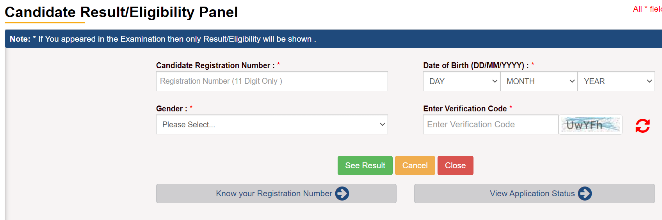This screenshot has width=662, height=220.
Task: Click the Candidate Result/Eligibility Panel heading
Action: pos(121,12)
